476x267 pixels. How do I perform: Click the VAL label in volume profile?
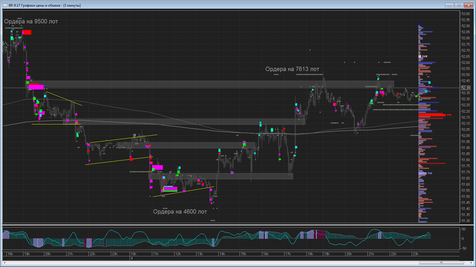[430, 173]
